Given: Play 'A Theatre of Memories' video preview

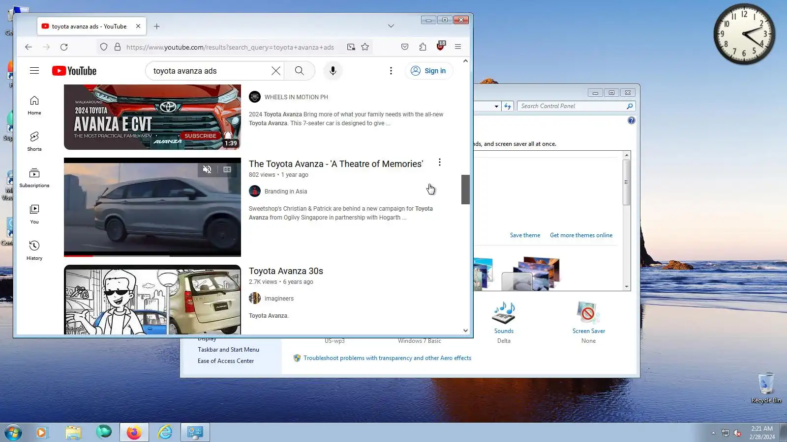Looking at the screenshot, I should coord(152,207).
